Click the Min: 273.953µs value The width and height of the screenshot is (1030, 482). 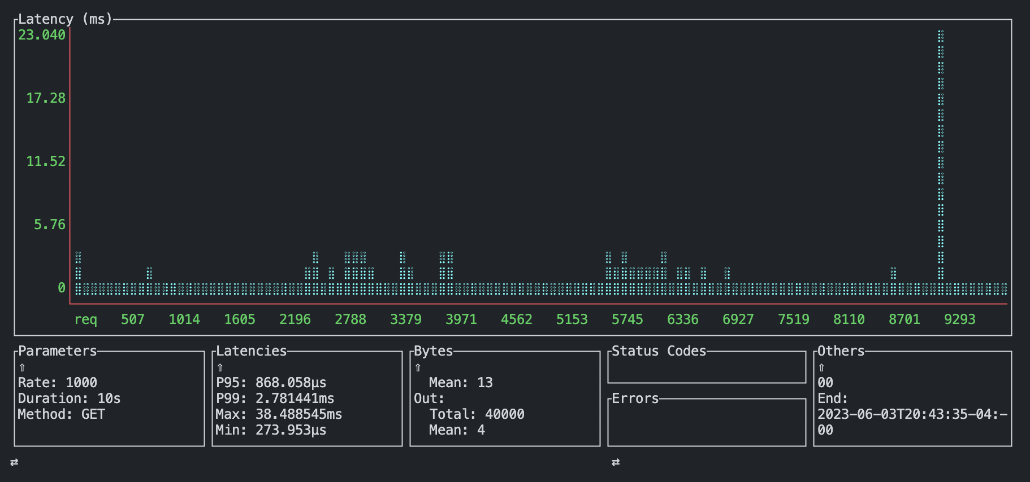271,430
